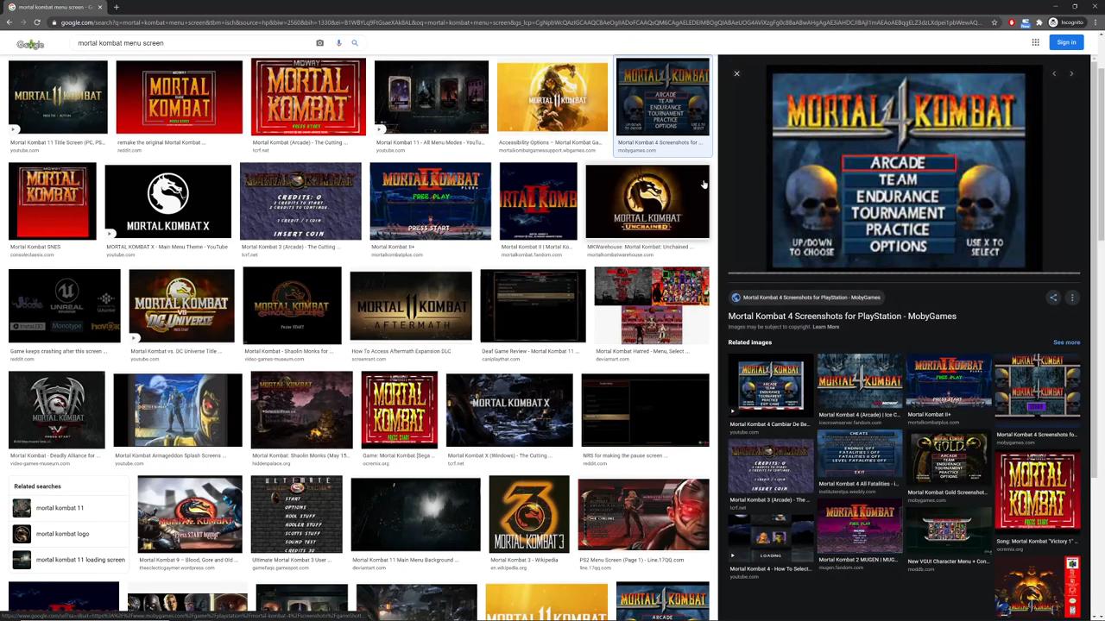Open related image Mortal Kombat 2 MUGEN
1105x621 pixels.
(860, 529)
